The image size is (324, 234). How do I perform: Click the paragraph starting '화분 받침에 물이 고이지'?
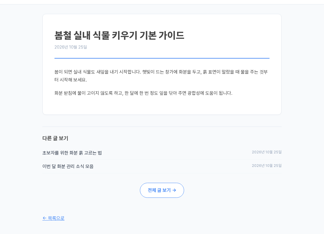coord(143,93)
